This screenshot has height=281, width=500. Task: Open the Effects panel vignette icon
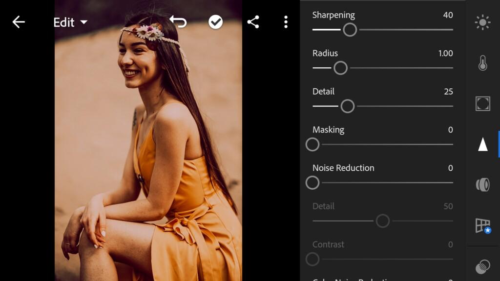[483, 103]
